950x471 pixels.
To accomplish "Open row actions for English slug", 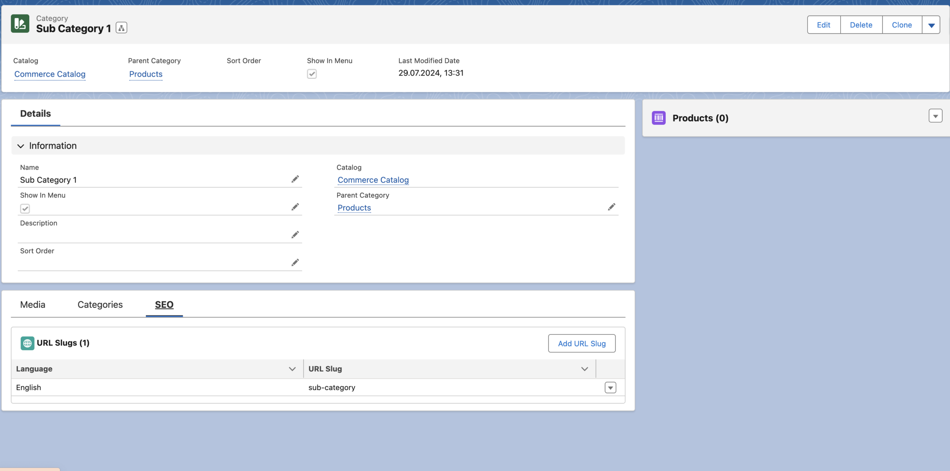I will 610,388.
